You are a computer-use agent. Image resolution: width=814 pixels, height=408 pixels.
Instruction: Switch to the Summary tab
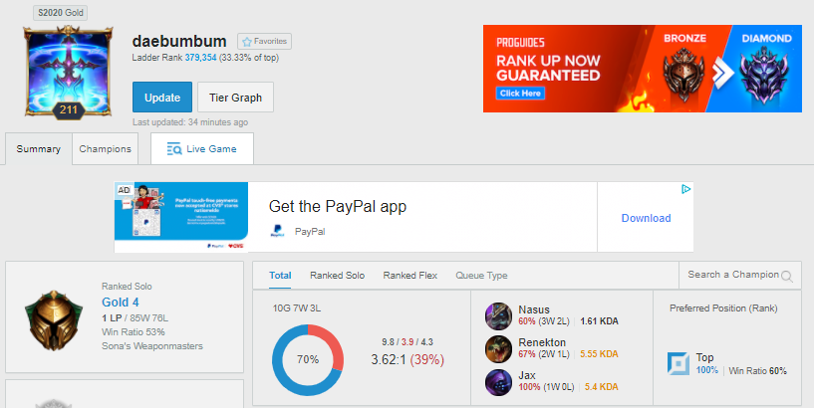coord(39,149)
